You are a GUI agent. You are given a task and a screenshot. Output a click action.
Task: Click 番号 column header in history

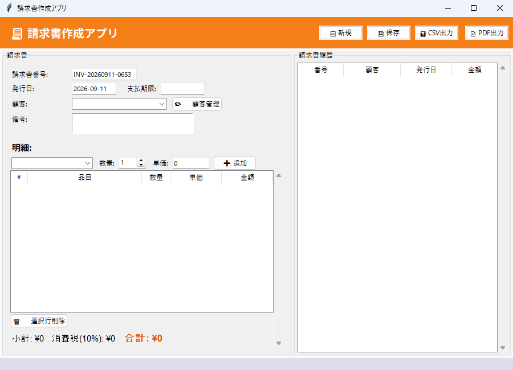point(320,70)
